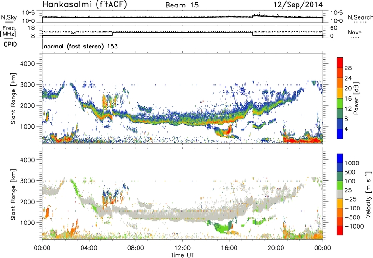Click the "−100" tick on Velocity colorbar

tap(352, 208)
